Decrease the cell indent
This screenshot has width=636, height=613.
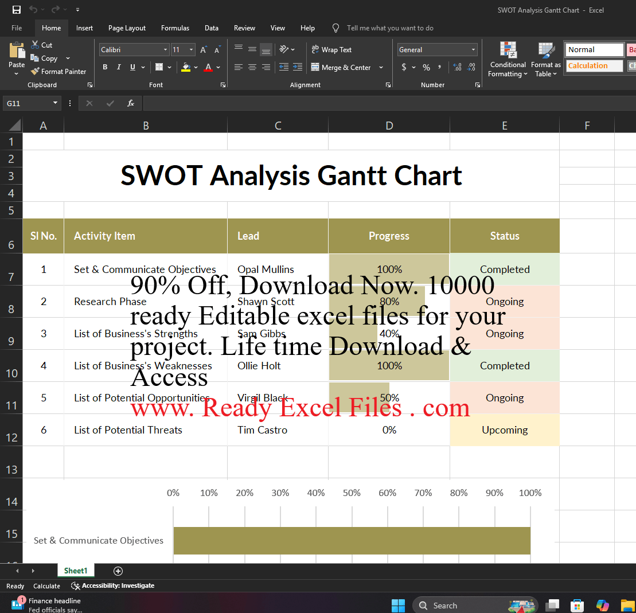(284, 67)
